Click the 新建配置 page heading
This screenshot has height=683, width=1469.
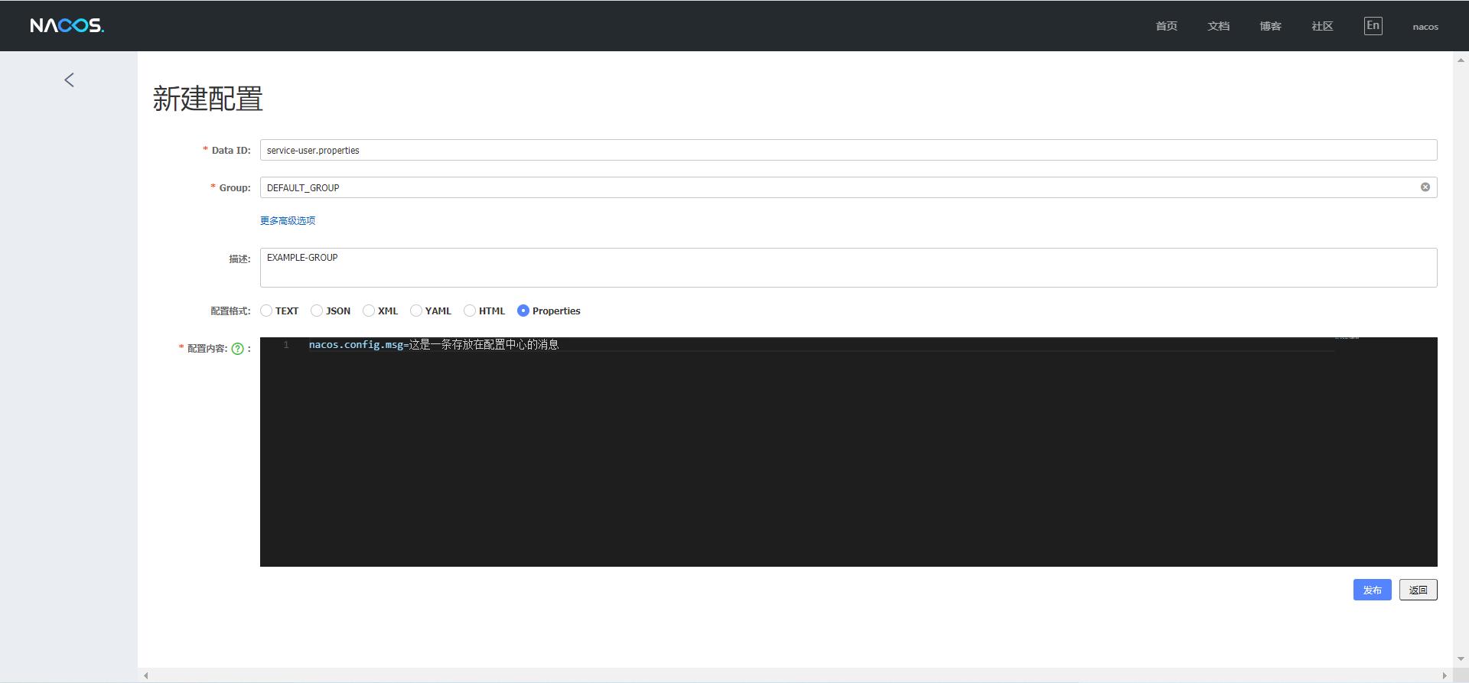pyautogui.click(x=208, y=99)
